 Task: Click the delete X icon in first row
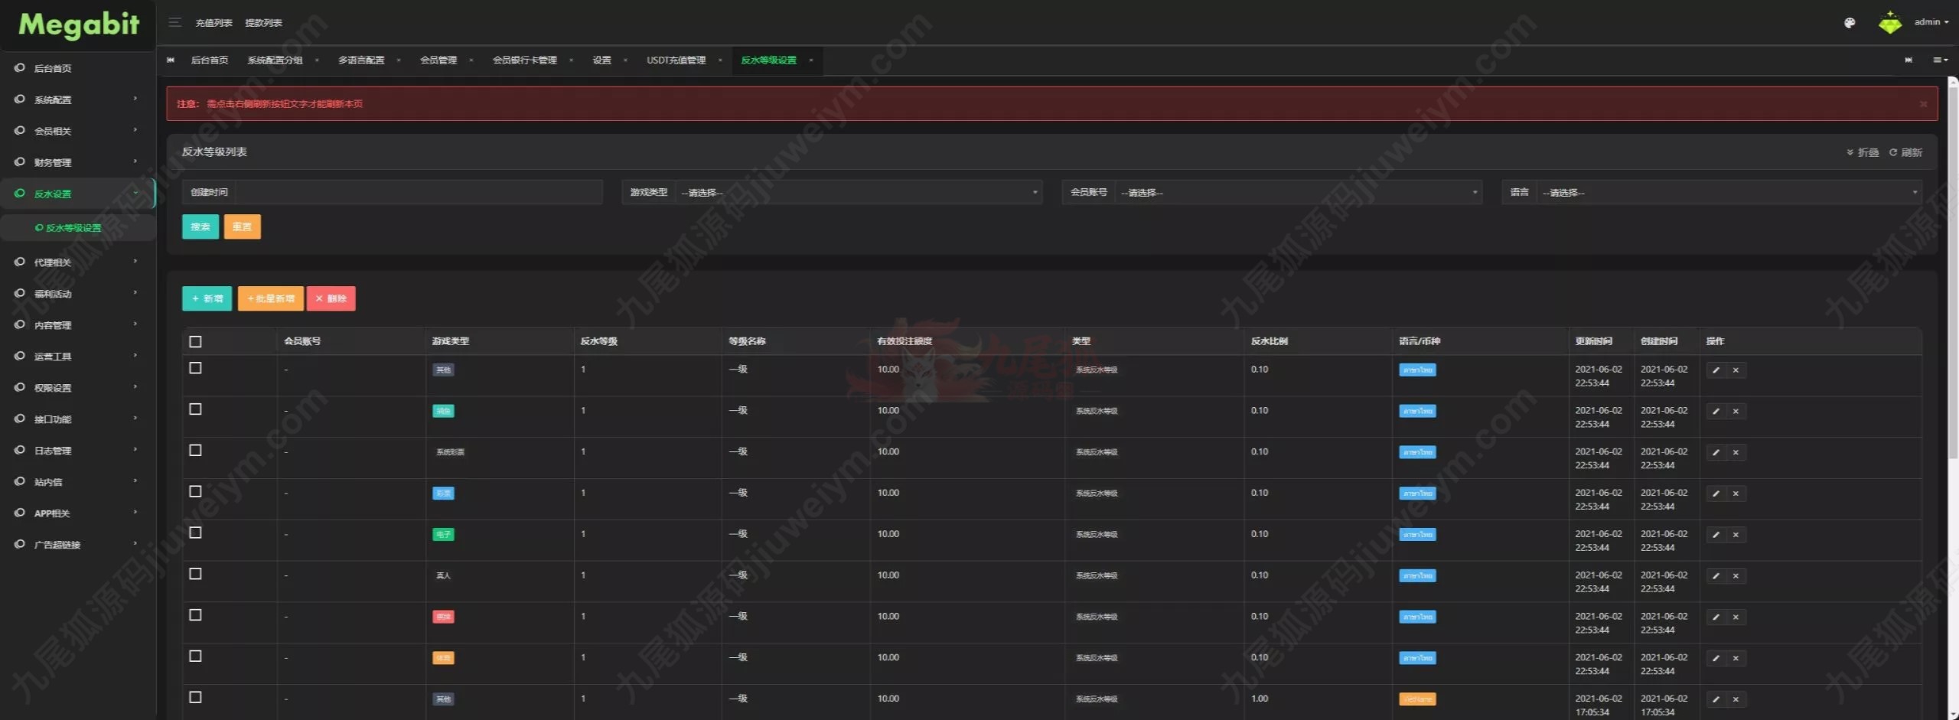(x=1736, y=370)
